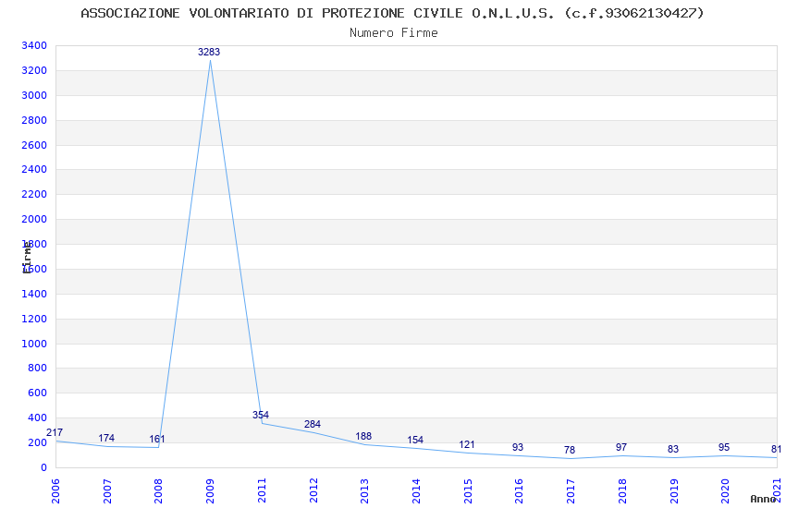Click y-axis value 2800

click(34, 120)
